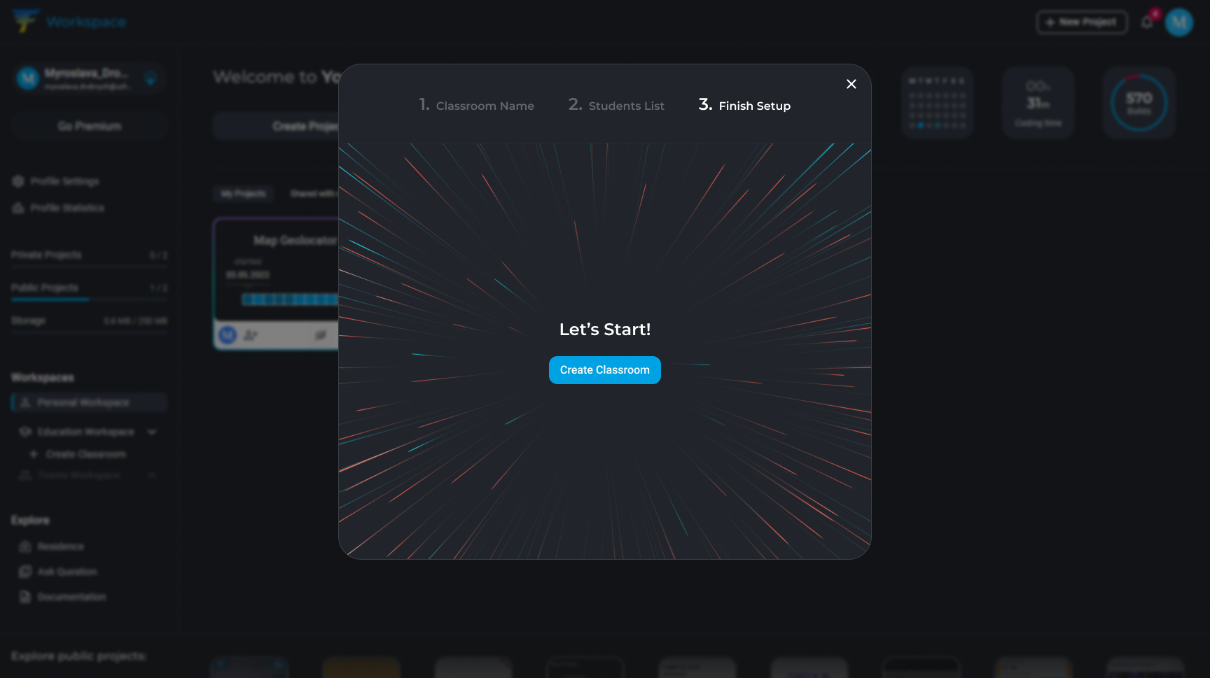Open Profile Settings from the sidebar
The image size is (1210, 678).
tap(65, 181)
